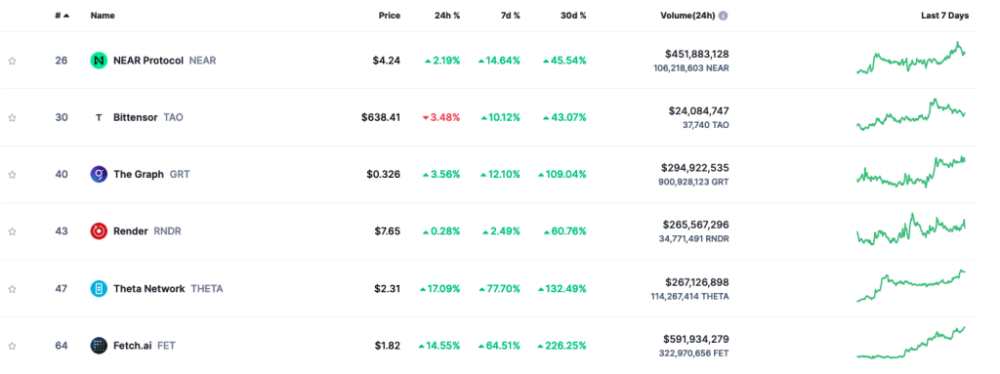Click The Graph GRT coin logo
Viewport: 1000px width, 374px height.
point(99,174)
